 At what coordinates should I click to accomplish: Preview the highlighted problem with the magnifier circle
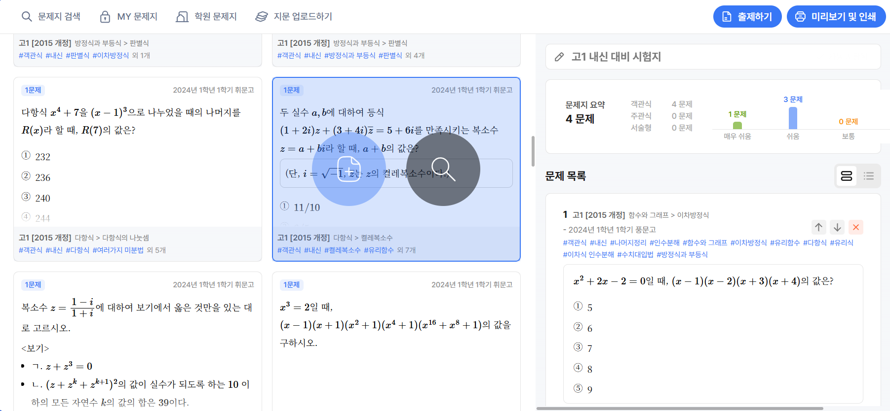coord(443,169)
